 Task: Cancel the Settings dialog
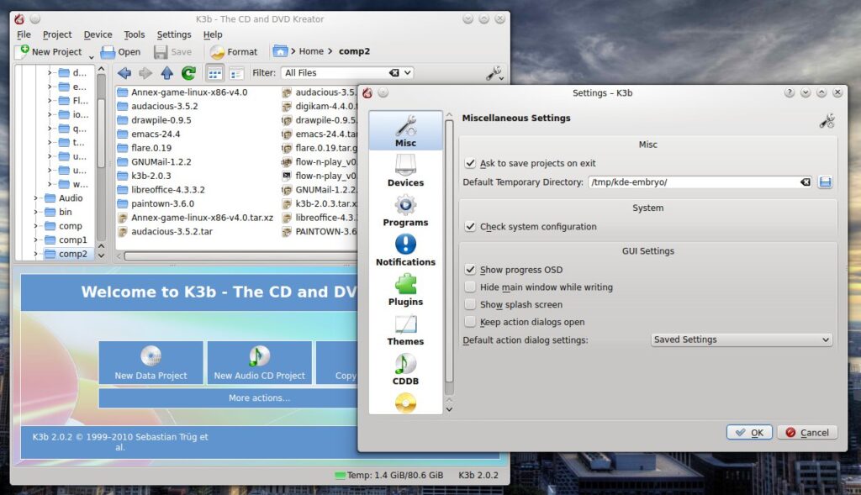807,433
